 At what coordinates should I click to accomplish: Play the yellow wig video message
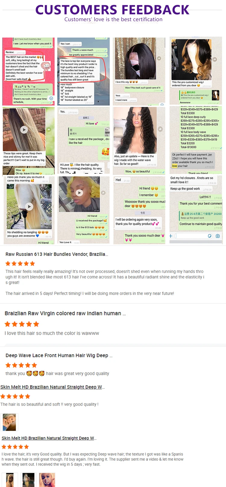pyautogui.click(x=79, y=193)
